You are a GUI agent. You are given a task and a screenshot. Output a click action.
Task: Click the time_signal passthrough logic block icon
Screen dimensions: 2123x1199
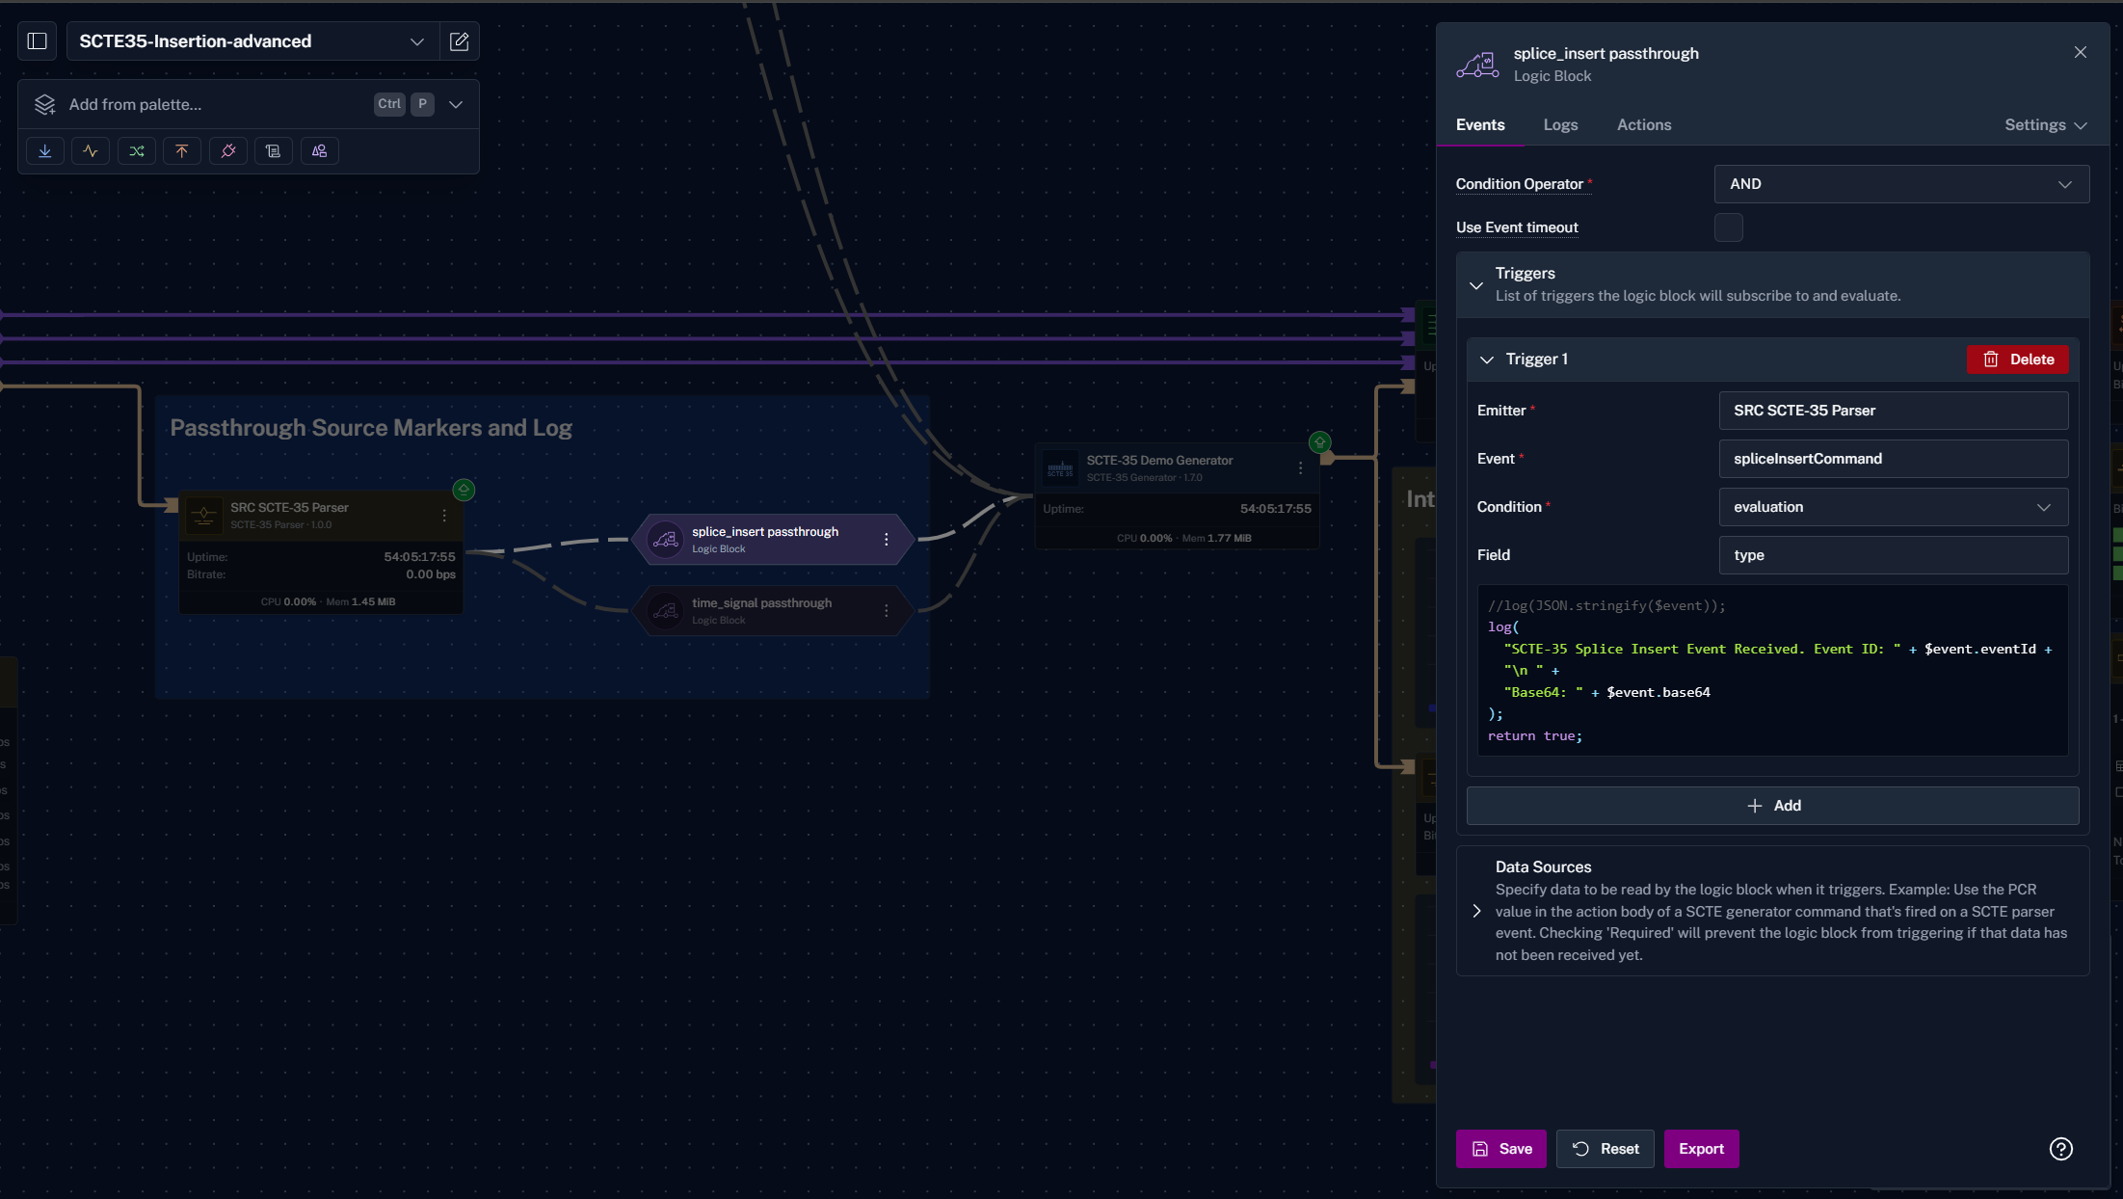[666, 611]
